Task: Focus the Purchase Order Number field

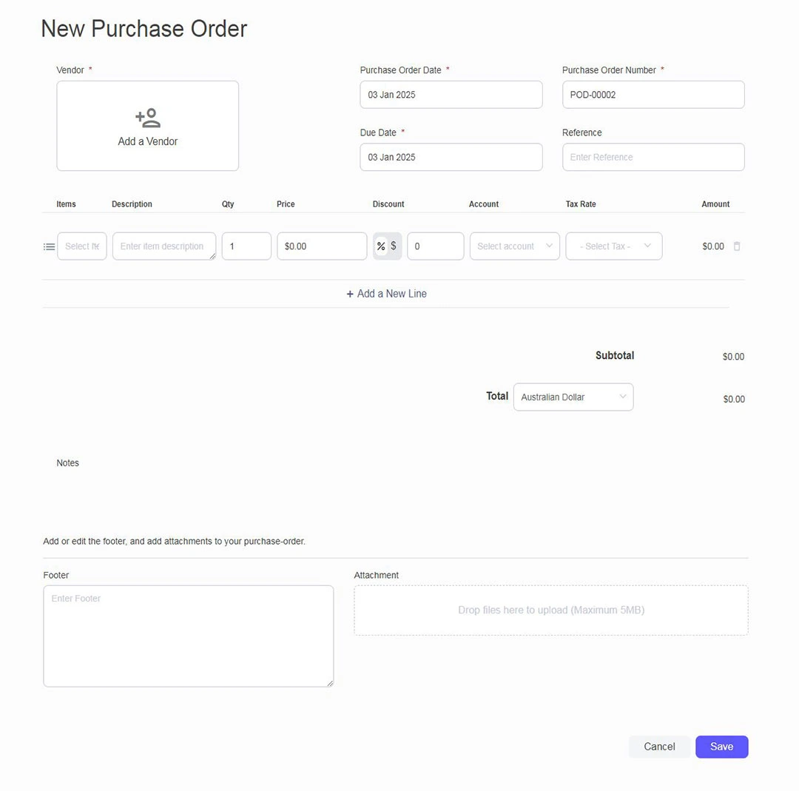Action: [653, 95]
